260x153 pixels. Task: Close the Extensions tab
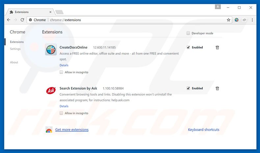click(x=50, y=12)
